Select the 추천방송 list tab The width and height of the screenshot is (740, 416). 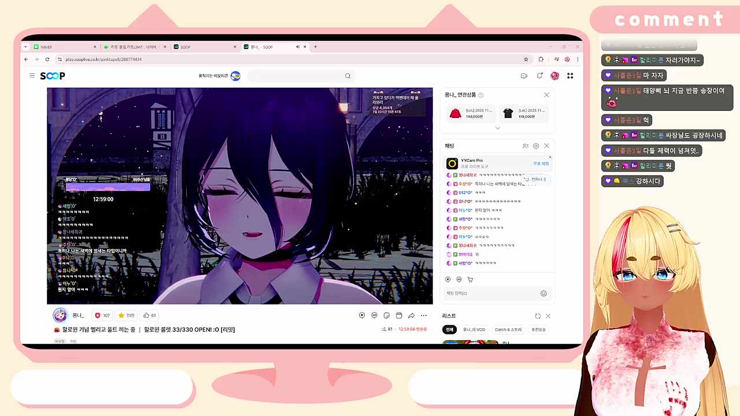click(x=538, y=330)
